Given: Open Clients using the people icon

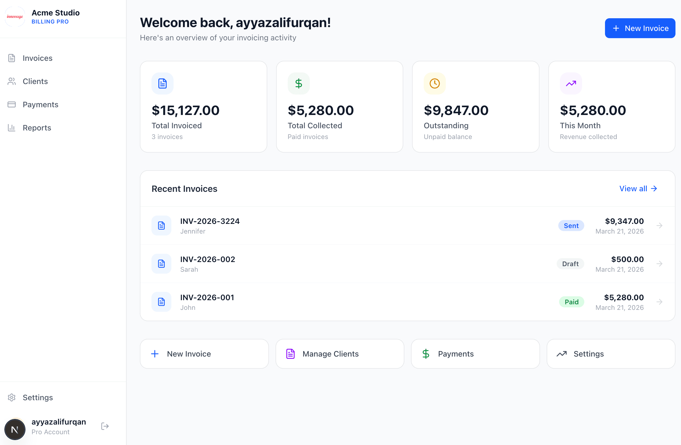Looking at the screenshot, I should point(11,81).
